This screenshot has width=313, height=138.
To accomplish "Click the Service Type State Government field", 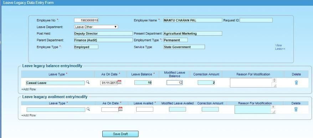I will [184, 47].
